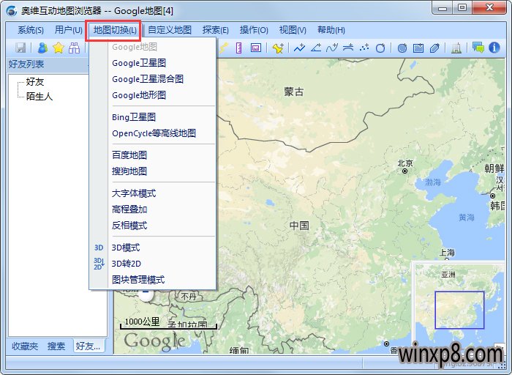Open the 视图(V) menu
Screen dimensions: 512x375
click(x=293, y=31)
